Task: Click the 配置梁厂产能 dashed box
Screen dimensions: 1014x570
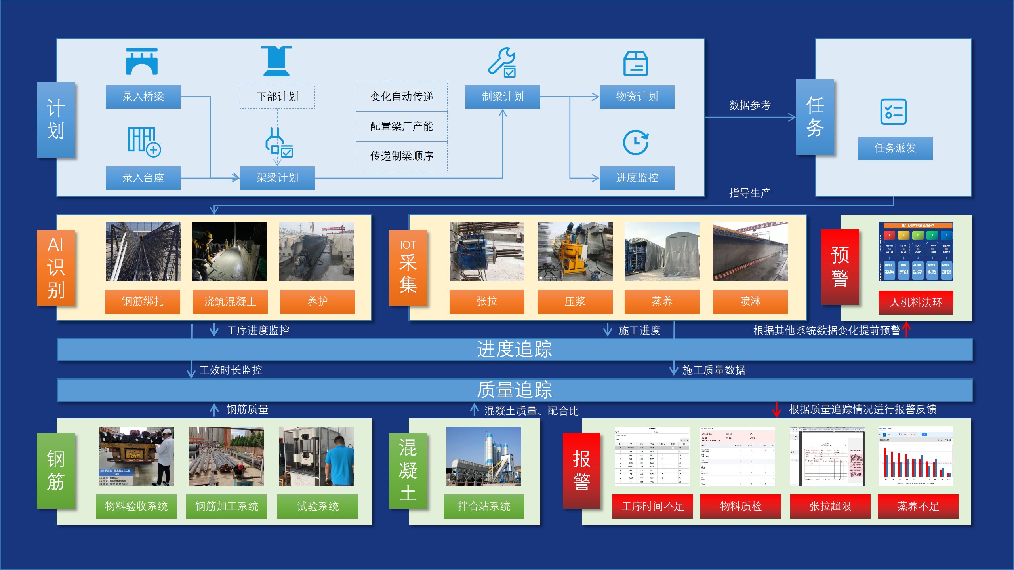Action: [x=401, y=126]
